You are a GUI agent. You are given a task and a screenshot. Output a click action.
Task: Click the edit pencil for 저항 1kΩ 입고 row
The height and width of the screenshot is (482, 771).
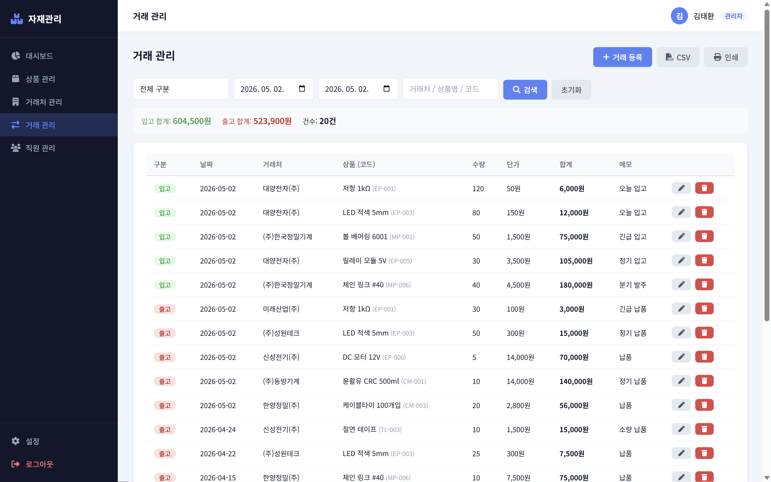pyautogui.click(x=681, y=188)
